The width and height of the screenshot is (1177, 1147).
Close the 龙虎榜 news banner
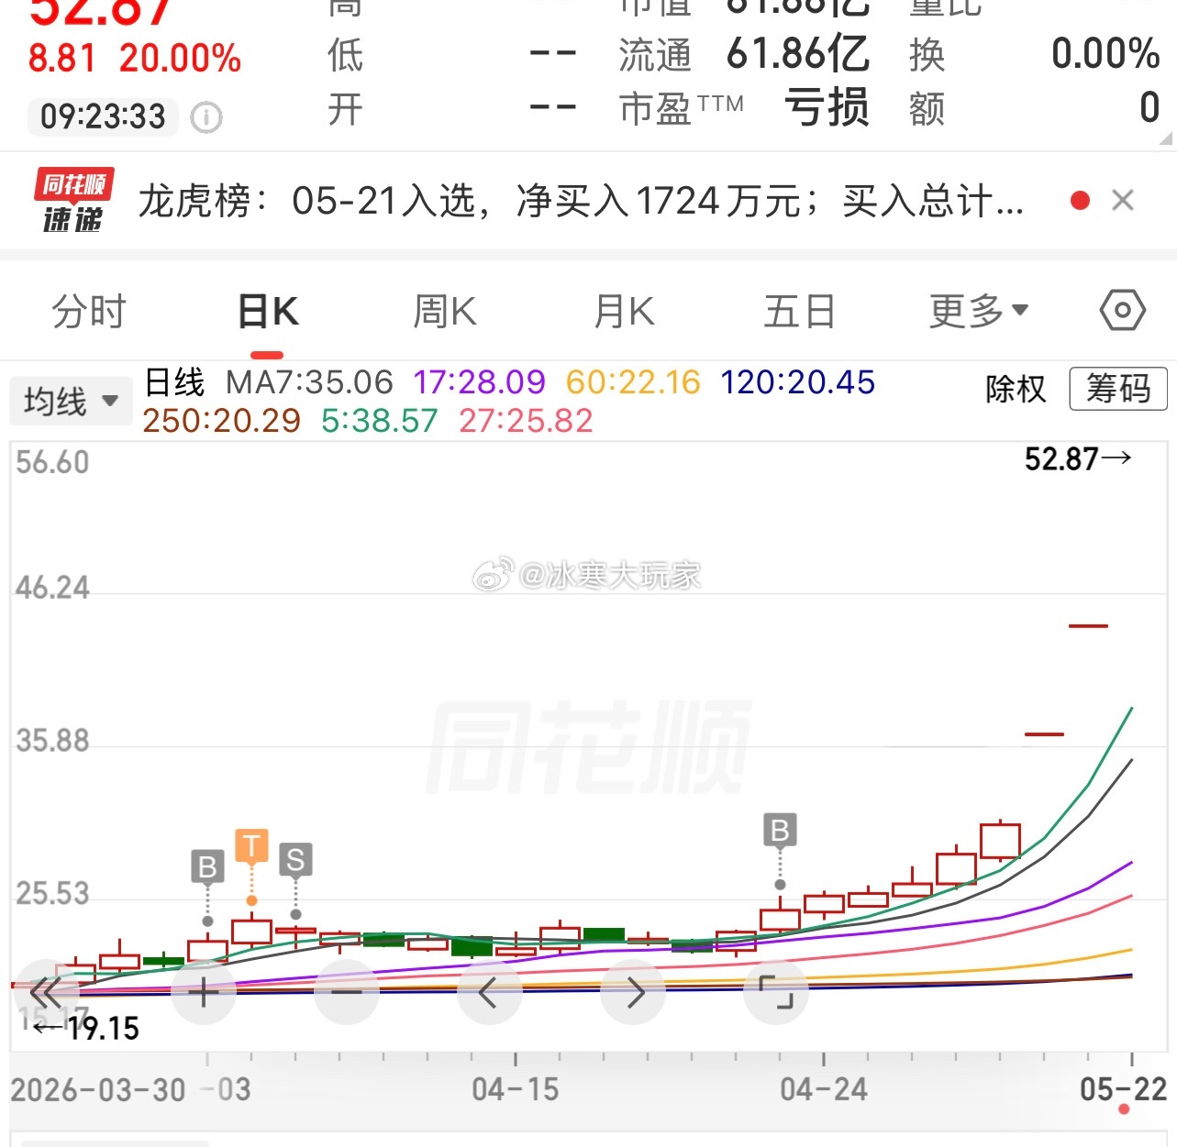[1123, 200]
